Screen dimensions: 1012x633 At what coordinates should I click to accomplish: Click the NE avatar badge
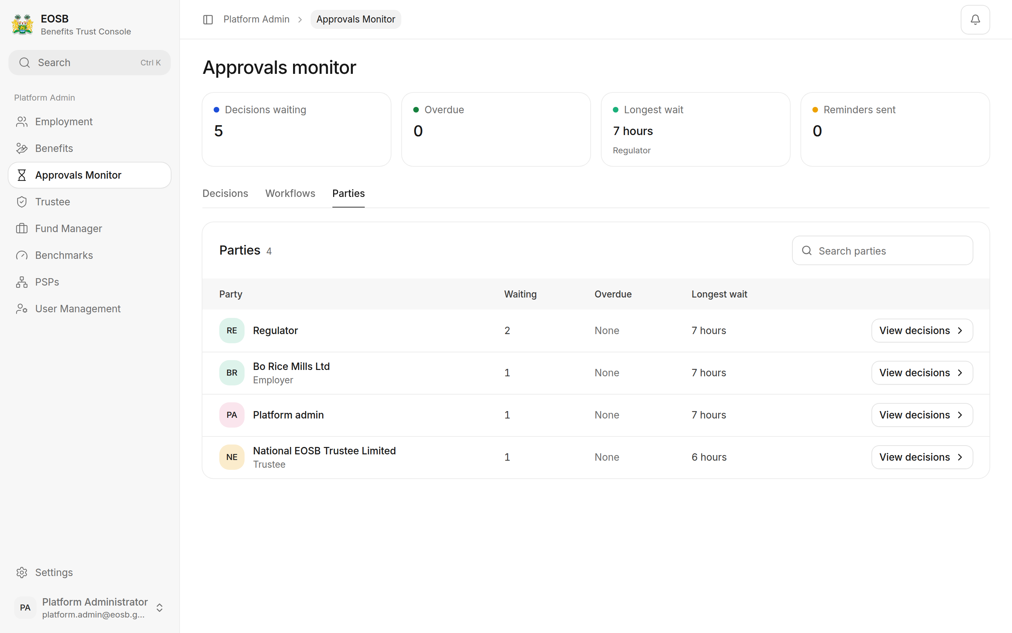coord(232,457)
